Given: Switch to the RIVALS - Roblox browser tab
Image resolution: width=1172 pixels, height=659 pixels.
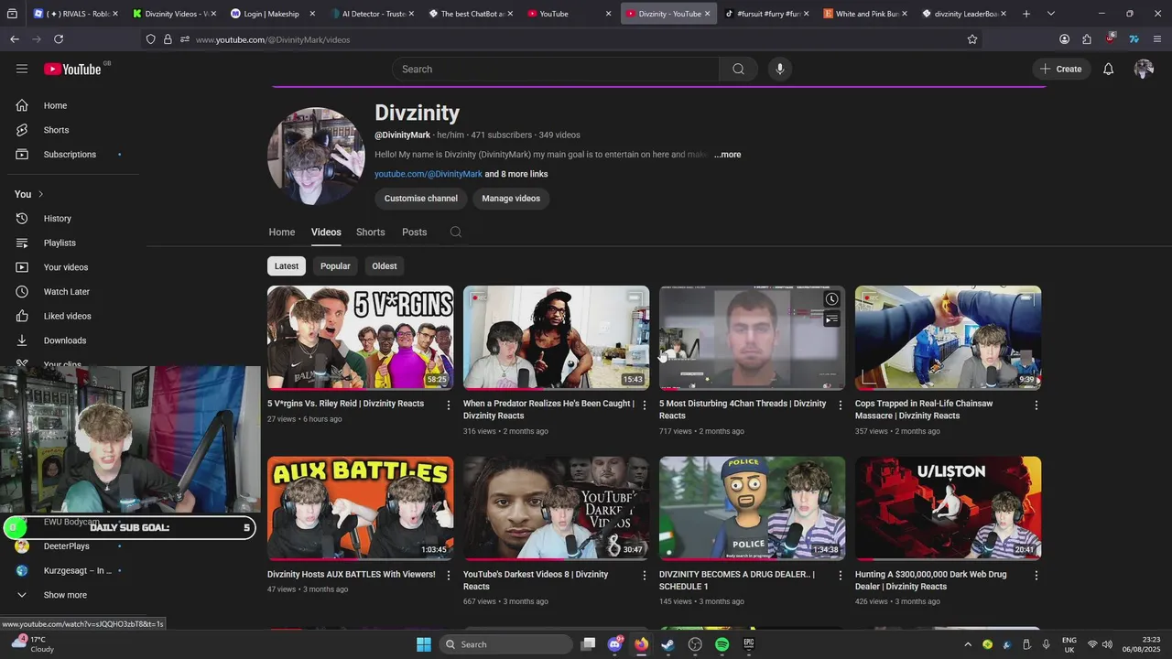Looking at the screenshot, I should 76,14.
